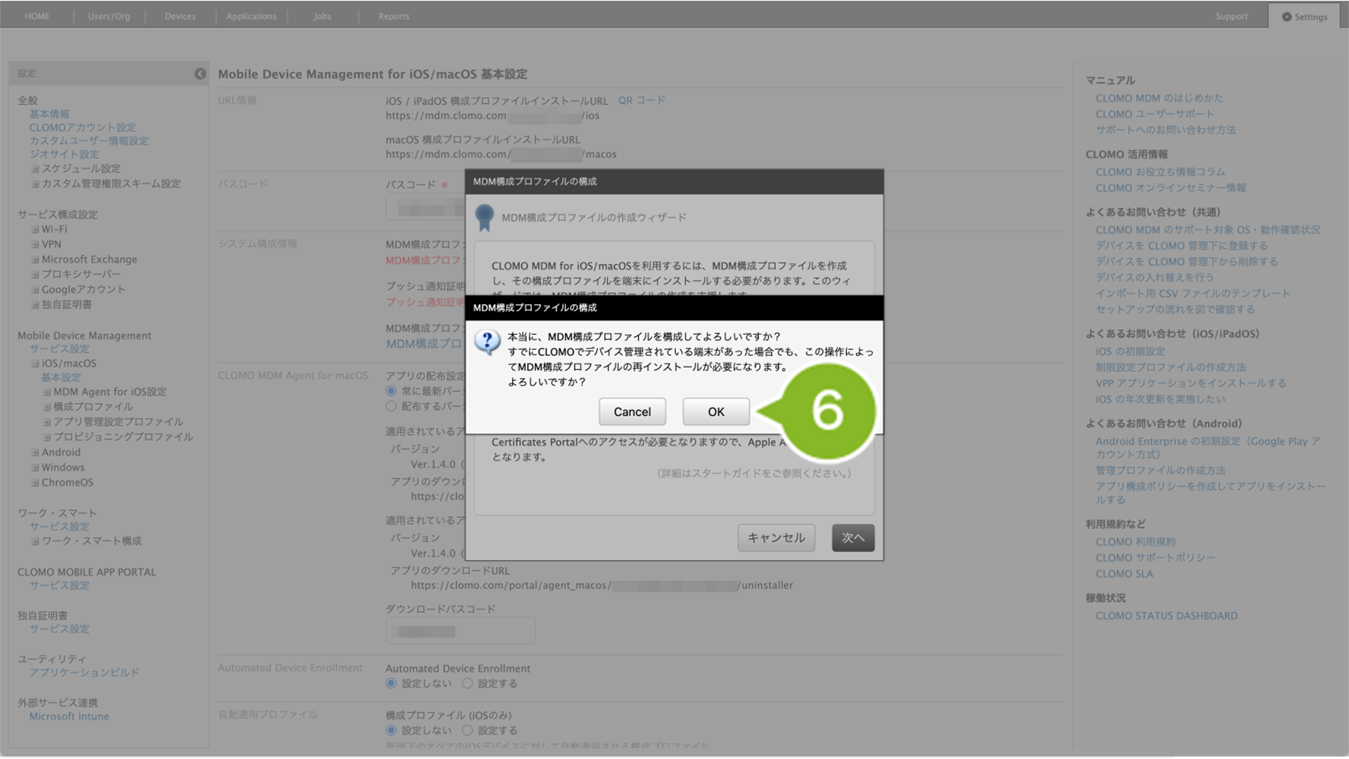The height and width of the screenshot is (759, 1349).
Task: Open CLOMO MDM のはじめかた manual link
Action: [x=1159, y=98]
